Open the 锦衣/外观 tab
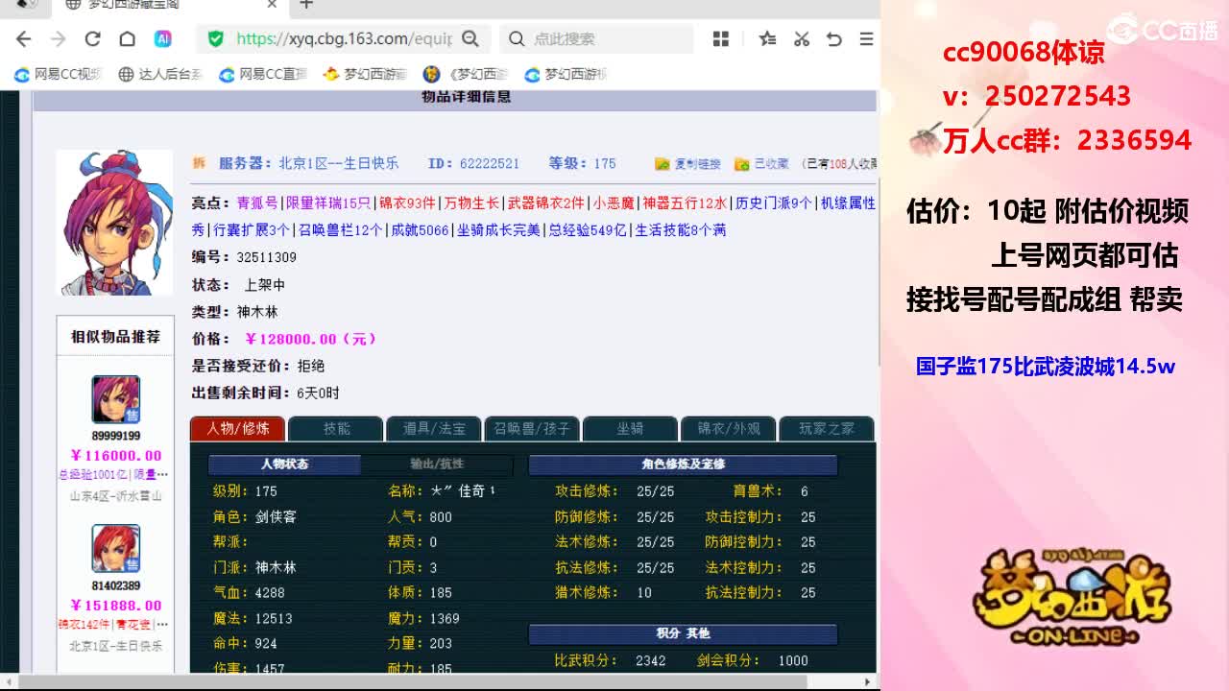 (x=728, y=428)
